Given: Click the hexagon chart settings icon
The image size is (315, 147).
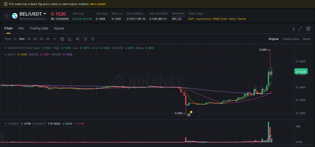Looking at the screenshot, I should pyautogui.click(x=93, y=39).
